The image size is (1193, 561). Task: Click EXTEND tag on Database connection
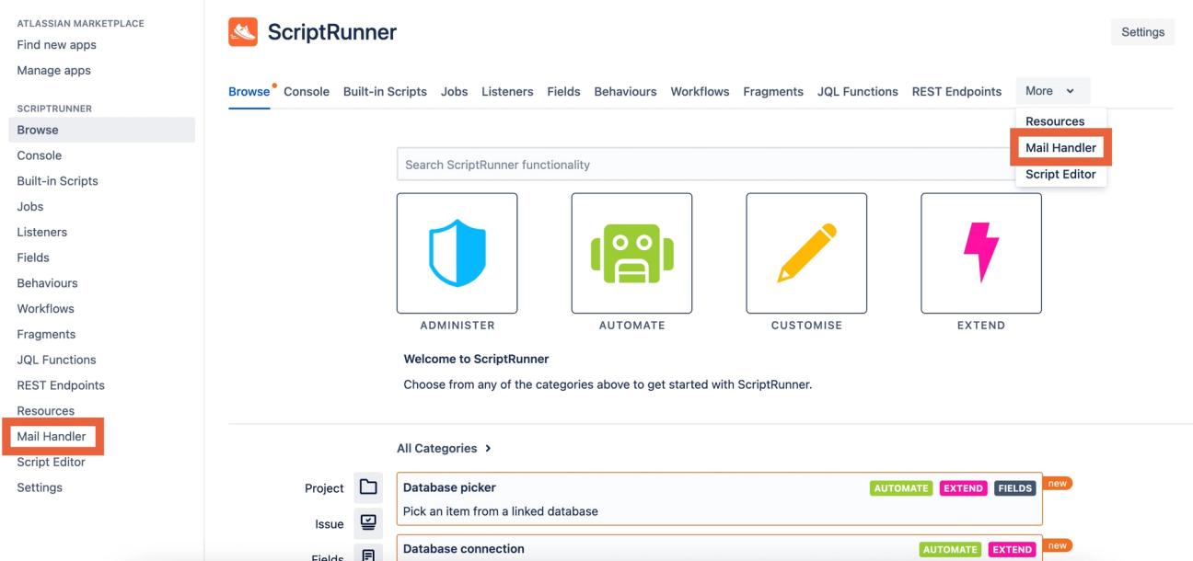[1013, 550]
